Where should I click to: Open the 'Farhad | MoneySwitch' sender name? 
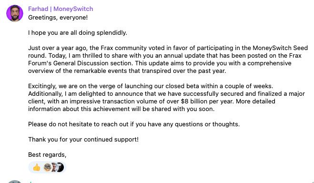point(61,9)
